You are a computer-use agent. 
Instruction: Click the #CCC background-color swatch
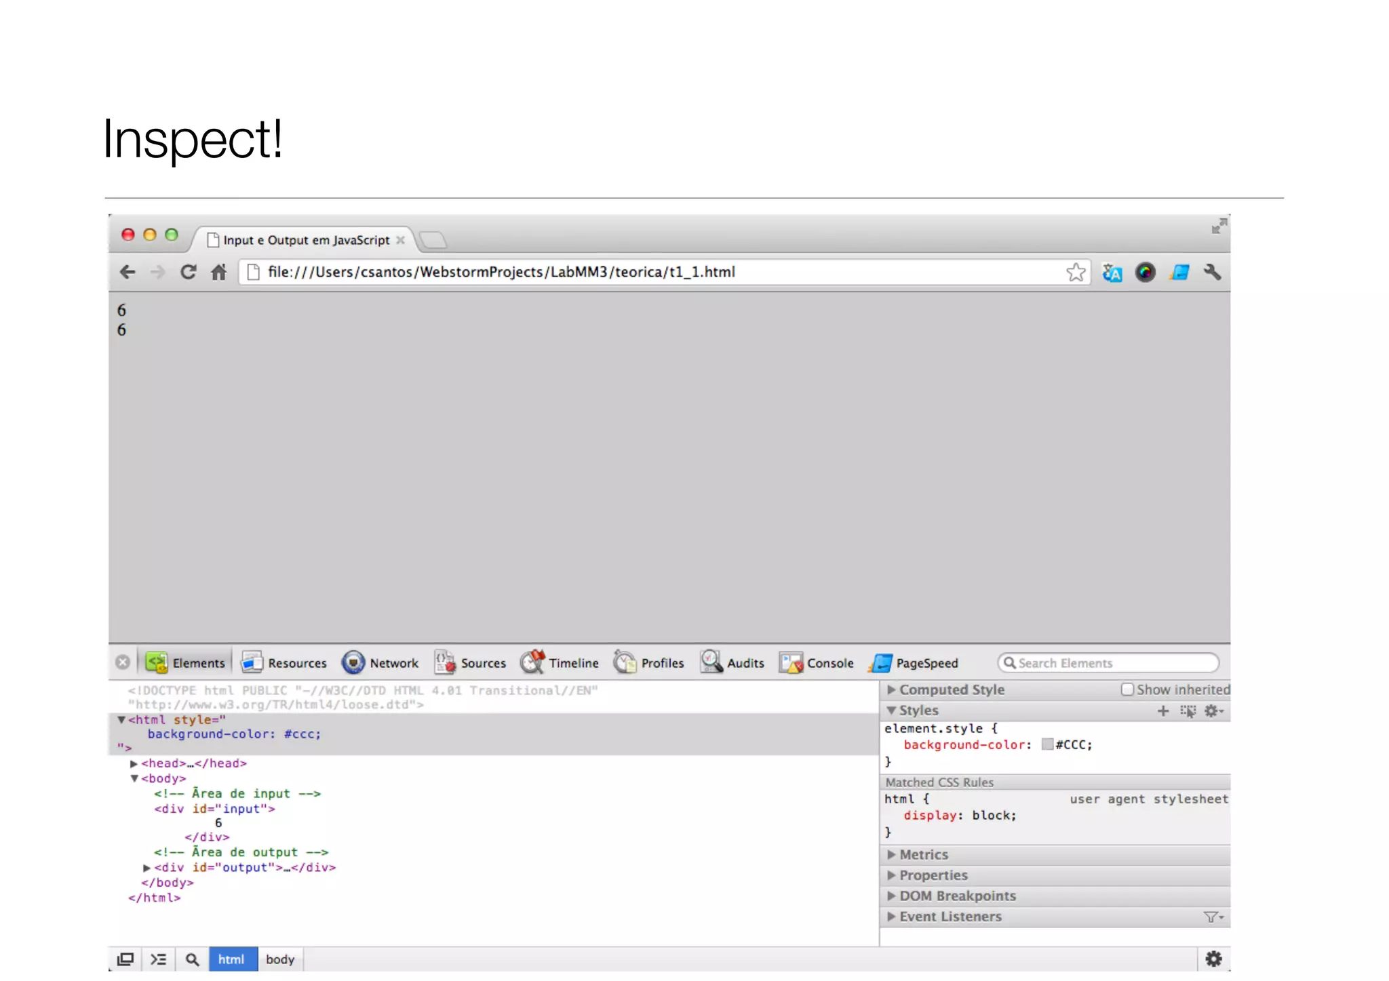(x=1048, y=744)
